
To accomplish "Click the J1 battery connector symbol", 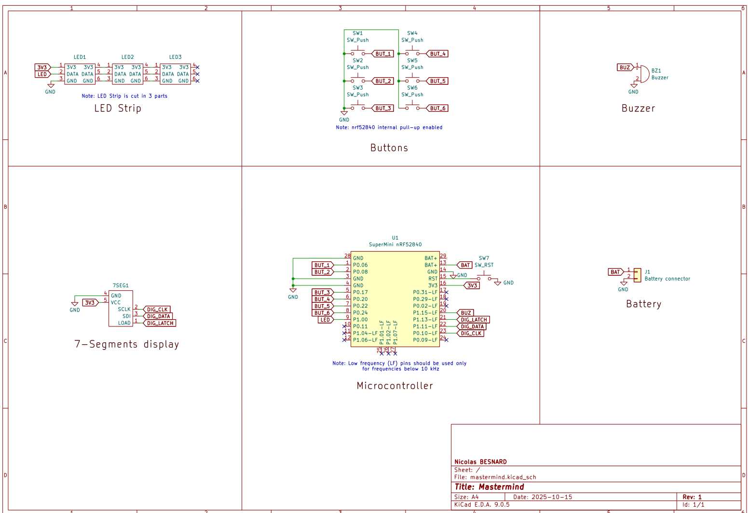I will pos(637,275).
